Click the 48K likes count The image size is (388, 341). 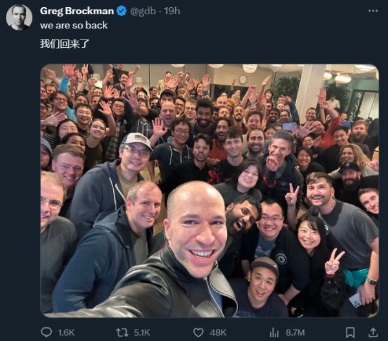point(218,333)
